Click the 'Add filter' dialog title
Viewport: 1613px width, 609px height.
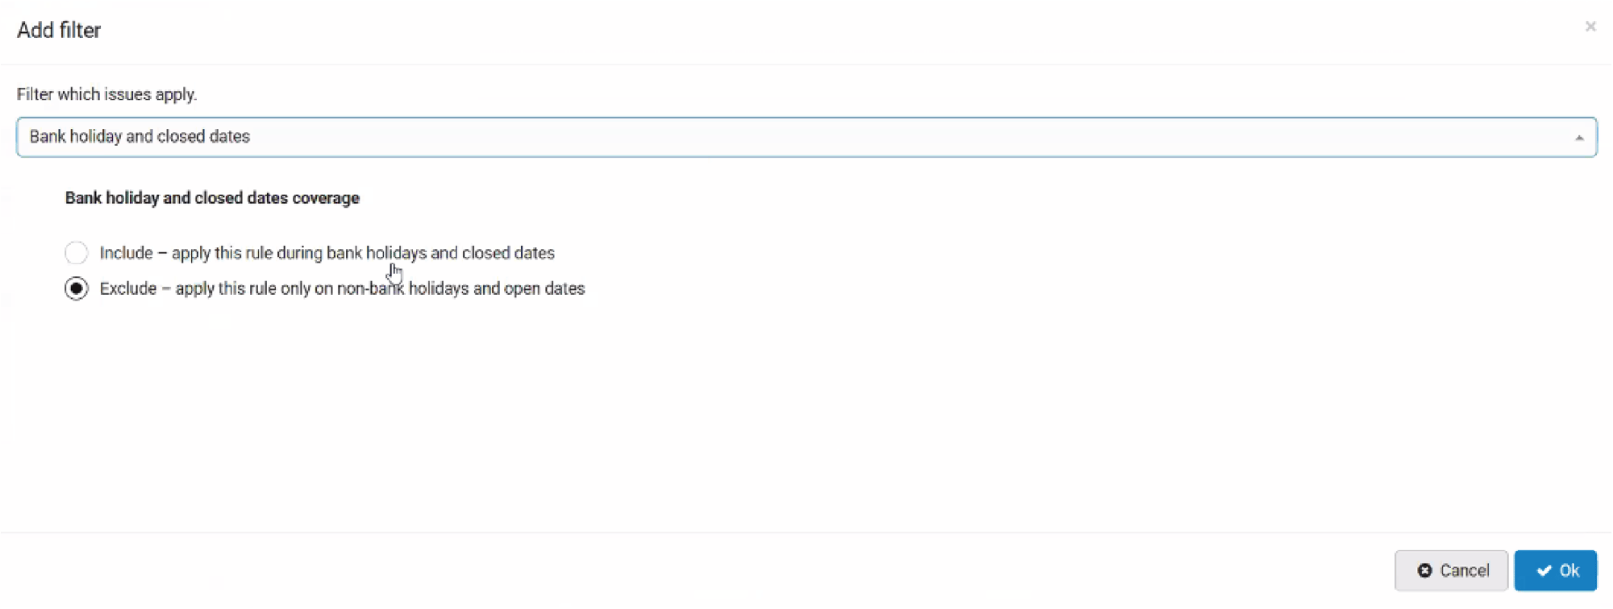[x=59, y=30]
